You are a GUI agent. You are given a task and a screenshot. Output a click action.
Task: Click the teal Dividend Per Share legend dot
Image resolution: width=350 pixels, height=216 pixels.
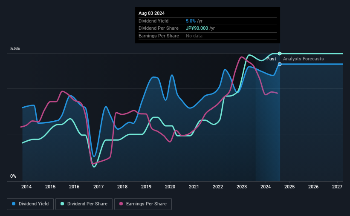pyautogui.click(x=62, y=204)
